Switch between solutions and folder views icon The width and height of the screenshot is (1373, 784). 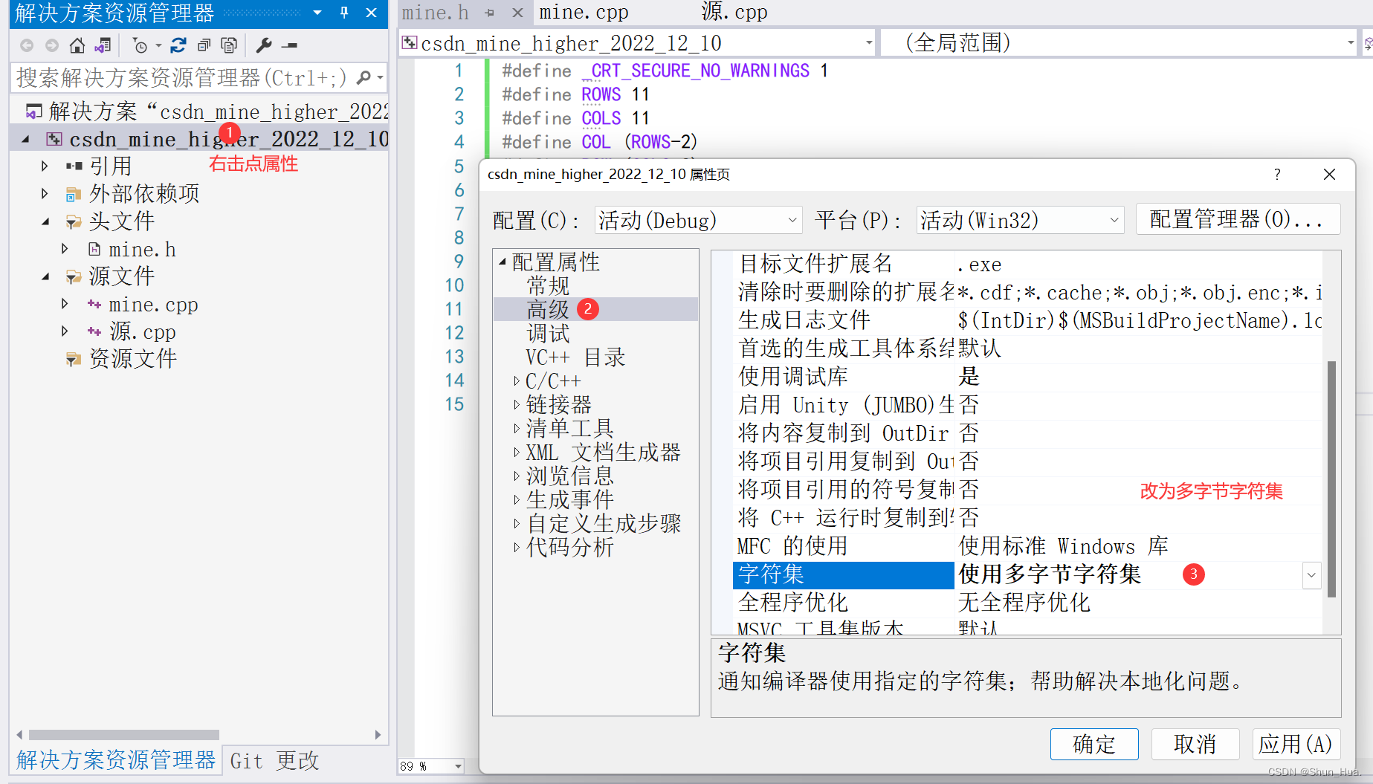tap(103, 46)
